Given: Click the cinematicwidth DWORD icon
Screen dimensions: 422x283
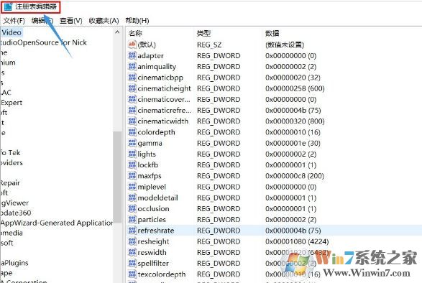Looking at the screenshot, I should (x=132, y=121).
